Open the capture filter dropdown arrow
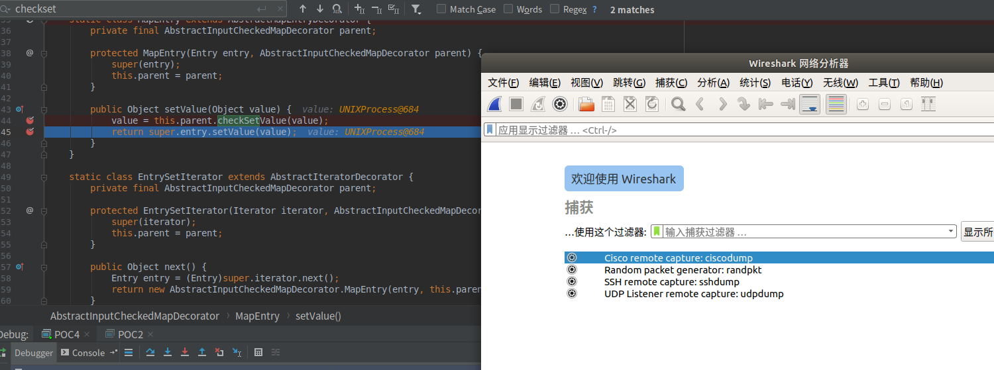The height and width of the screenshot is (370, 994). pos(952,232)
